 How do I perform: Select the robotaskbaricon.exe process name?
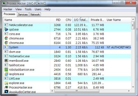tap(22, 70)
